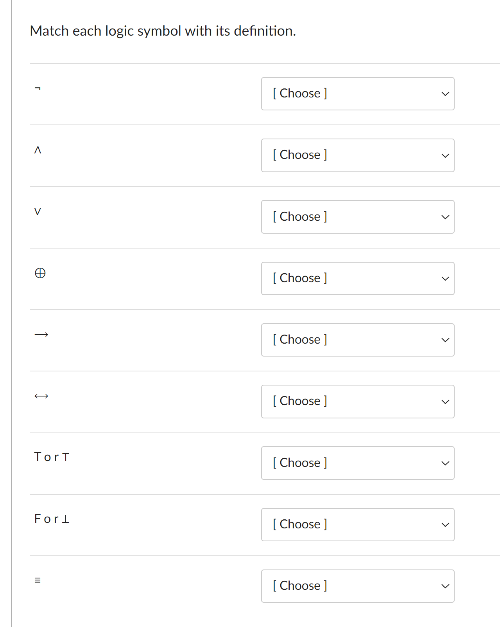Click the 'T or T' label text
The image size is (500, 627).
pos(52,457)
